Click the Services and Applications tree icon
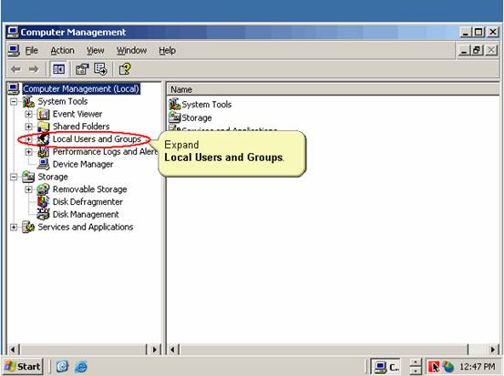Screen dimensions: 504x376 tap(28, 227)
